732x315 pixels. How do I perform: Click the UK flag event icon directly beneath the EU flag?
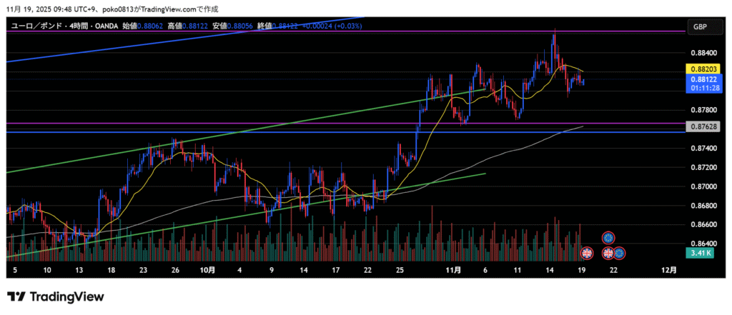point(609,253)
